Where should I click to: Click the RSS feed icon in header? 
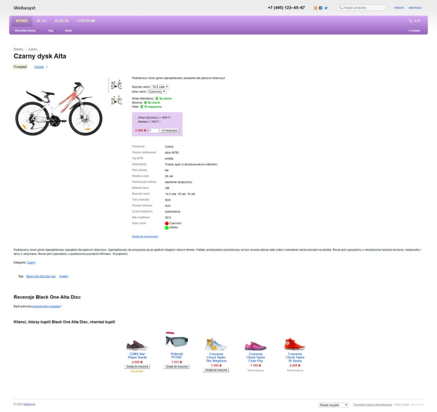click(315, 8)
